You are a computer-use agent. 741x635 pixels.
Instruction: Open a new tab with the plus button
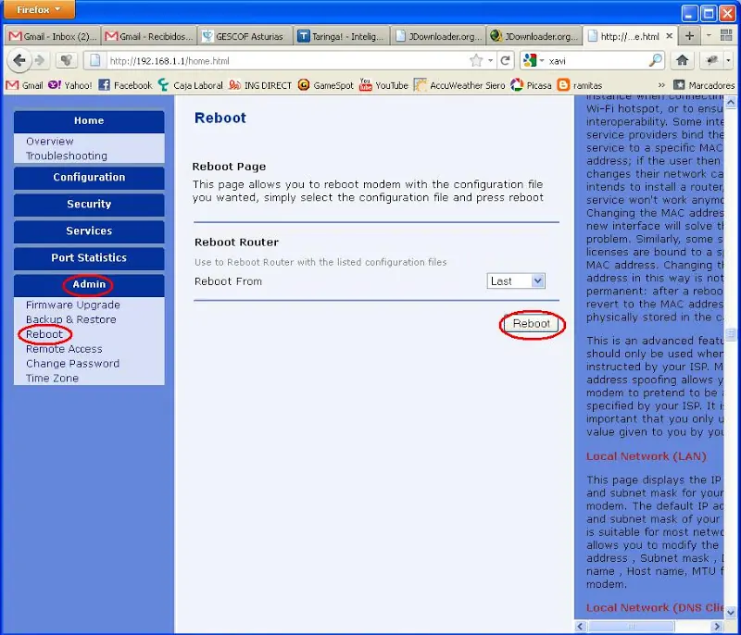pyautogui.click(x=689, y=36)
